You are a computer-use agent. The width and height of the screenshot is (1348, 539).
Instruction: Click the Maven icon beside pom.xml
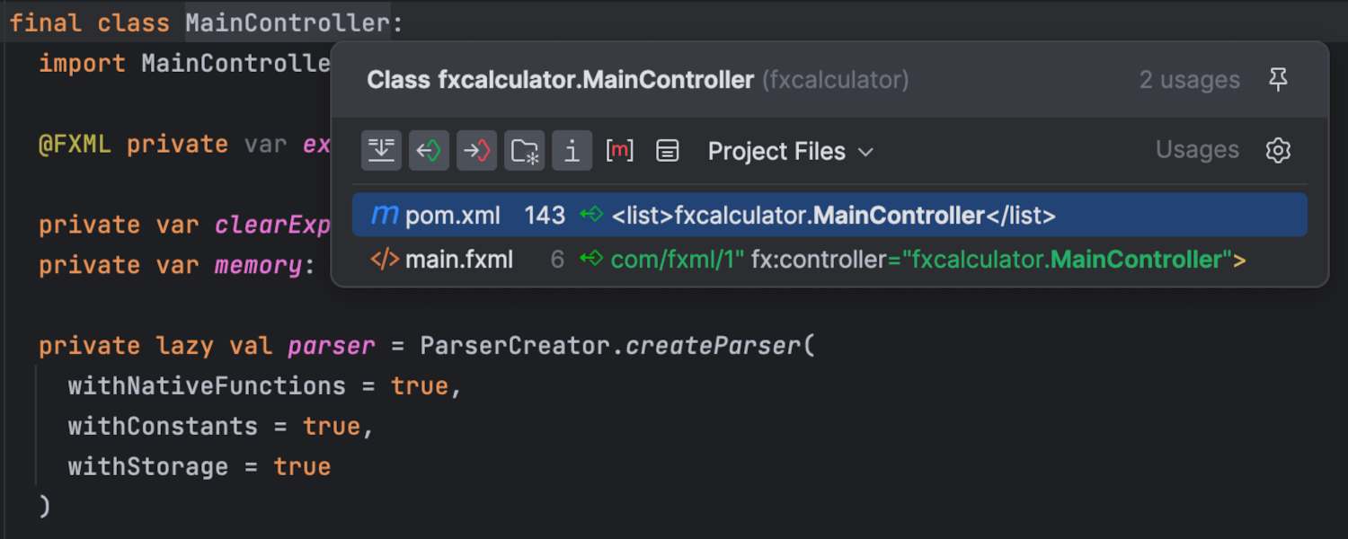pos(385,216)
